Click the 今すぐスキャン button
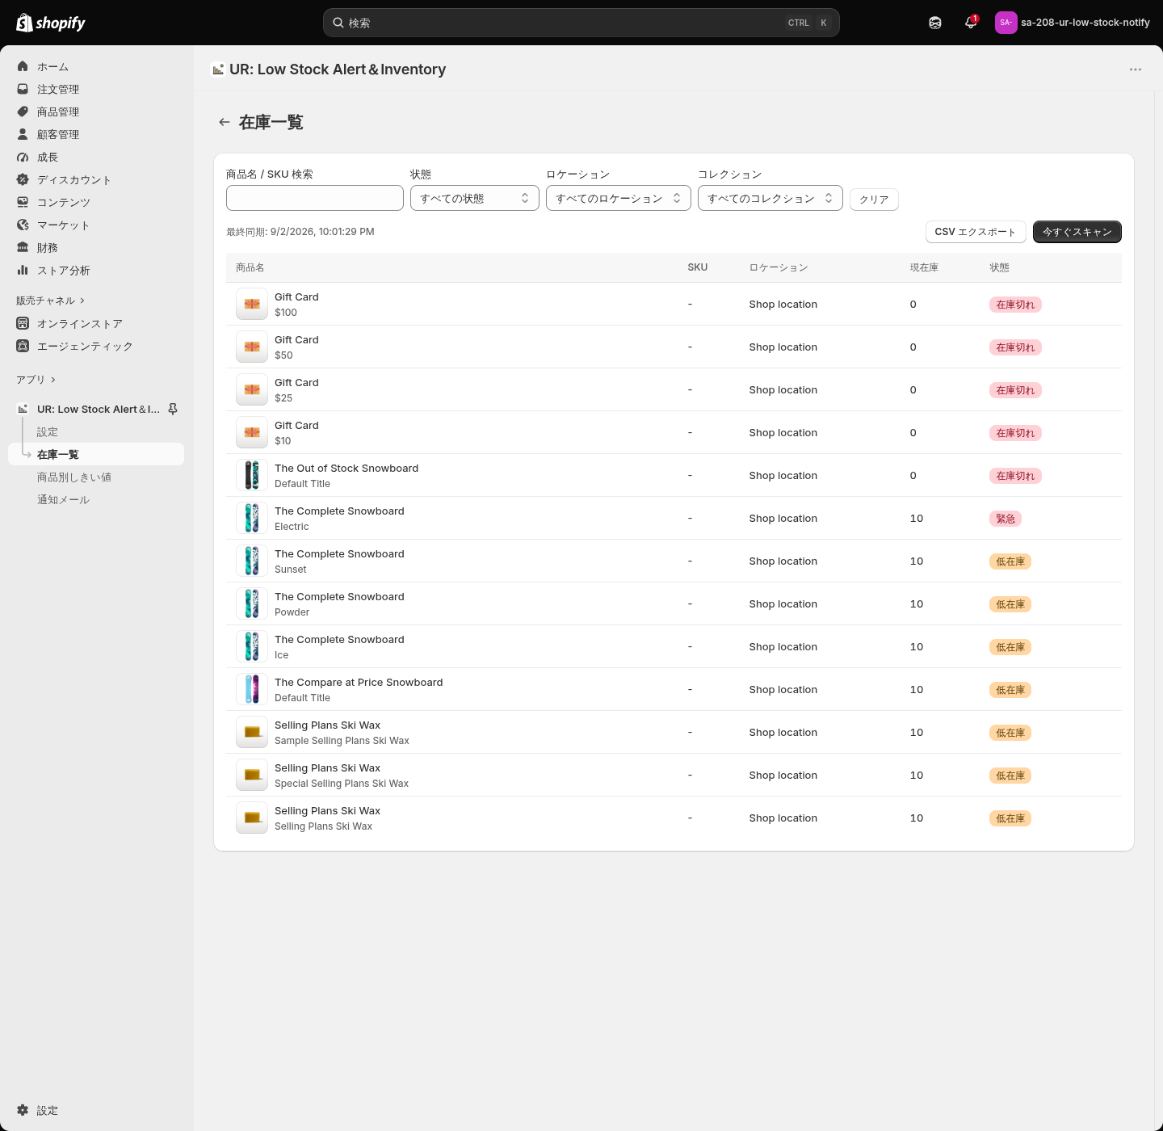 (1077, 232)
